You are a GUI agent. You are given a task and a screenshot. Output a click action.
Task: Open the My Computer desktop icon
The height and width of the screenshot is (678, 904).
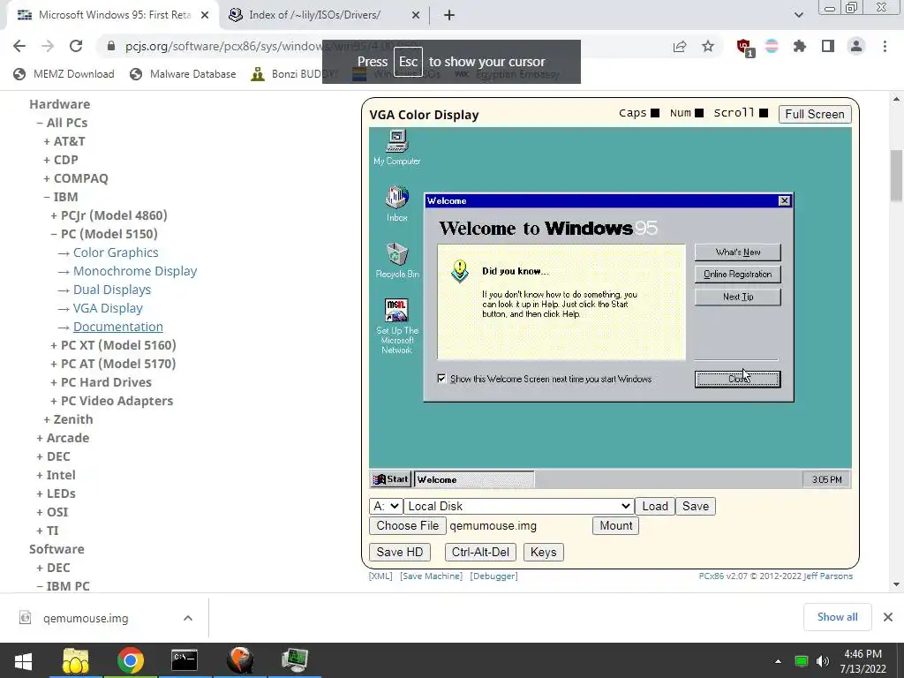pos(396,147)
